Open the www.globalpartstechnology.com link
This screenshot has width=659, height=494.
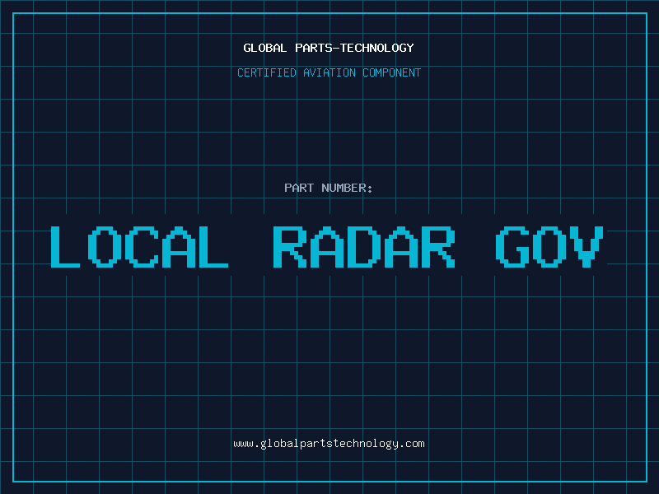click(329, 444)
